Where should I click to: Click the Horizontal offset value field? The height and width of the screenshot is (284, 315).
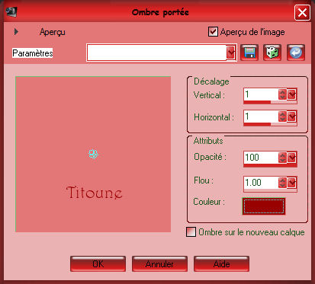pyautogui.click(x=261, y=116)
